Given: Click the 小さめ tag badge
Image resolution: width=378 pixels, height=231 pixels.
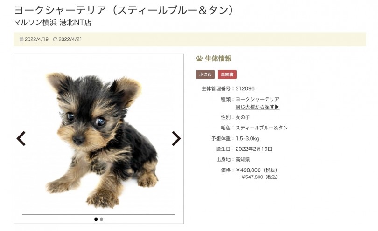Looking at the screenshot, I should 205,75.
